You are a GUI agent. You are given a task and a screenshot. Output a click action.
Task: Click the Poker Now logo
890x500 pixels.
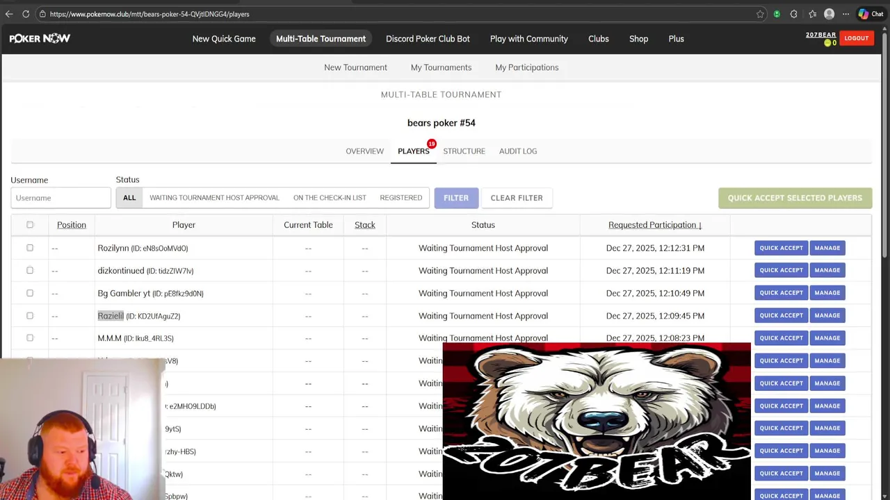(x=40, y=38)
